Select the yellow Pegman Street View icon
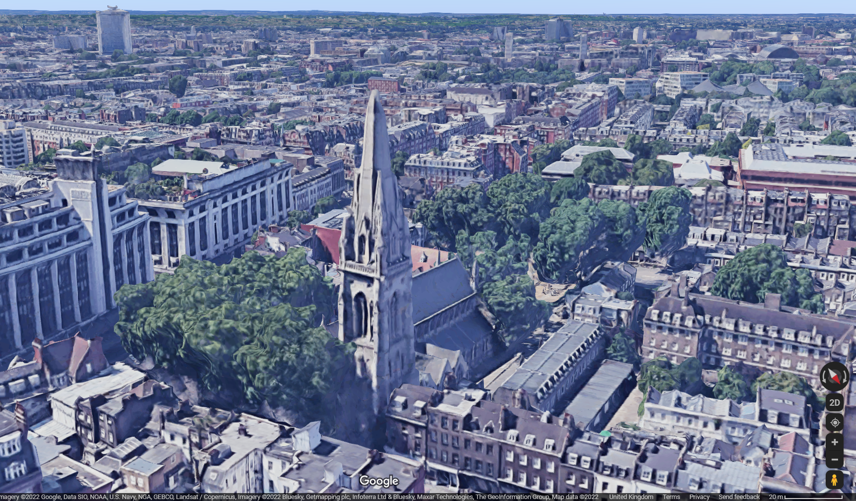The width and height of the screenshot is (856, 501). click(835, 480)
